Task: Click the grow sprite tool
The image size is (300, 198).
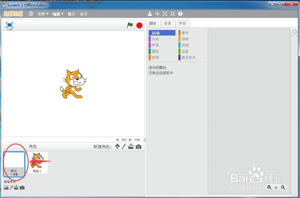Action: pos(165,13)
